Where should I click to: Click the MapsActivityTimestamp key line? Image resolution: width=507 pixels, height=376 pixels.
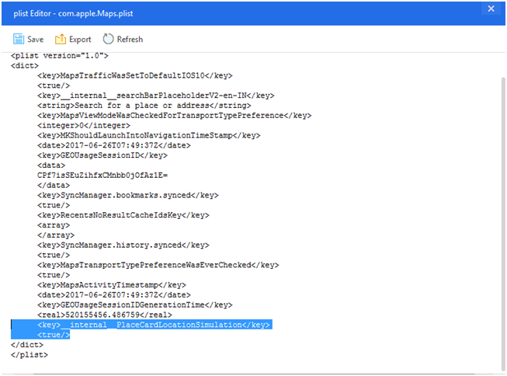pos(112,285)
